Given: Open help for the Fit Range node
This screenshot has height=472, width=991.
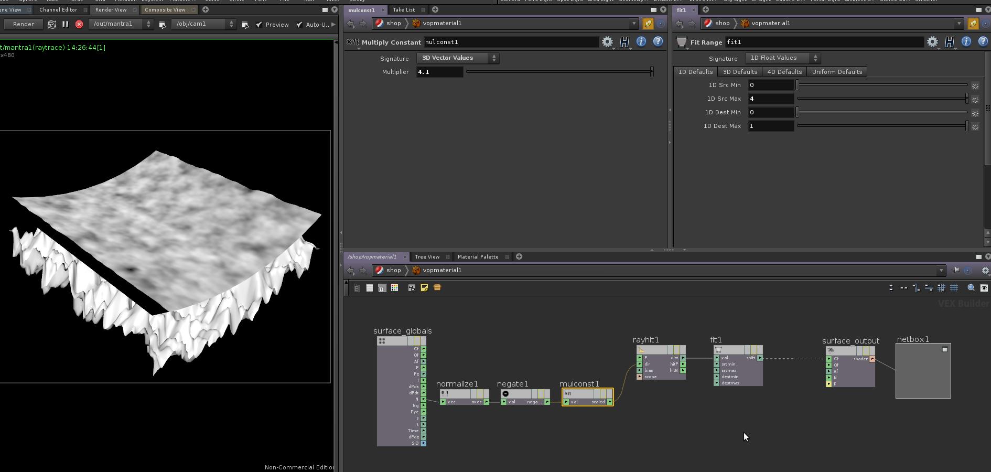Looking at the screenshot, I should pos(983,42).
